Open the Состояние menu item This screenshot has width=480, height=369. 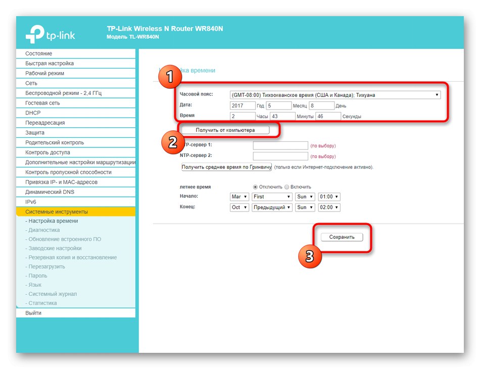pyautogui.click(x=76, y=54)
